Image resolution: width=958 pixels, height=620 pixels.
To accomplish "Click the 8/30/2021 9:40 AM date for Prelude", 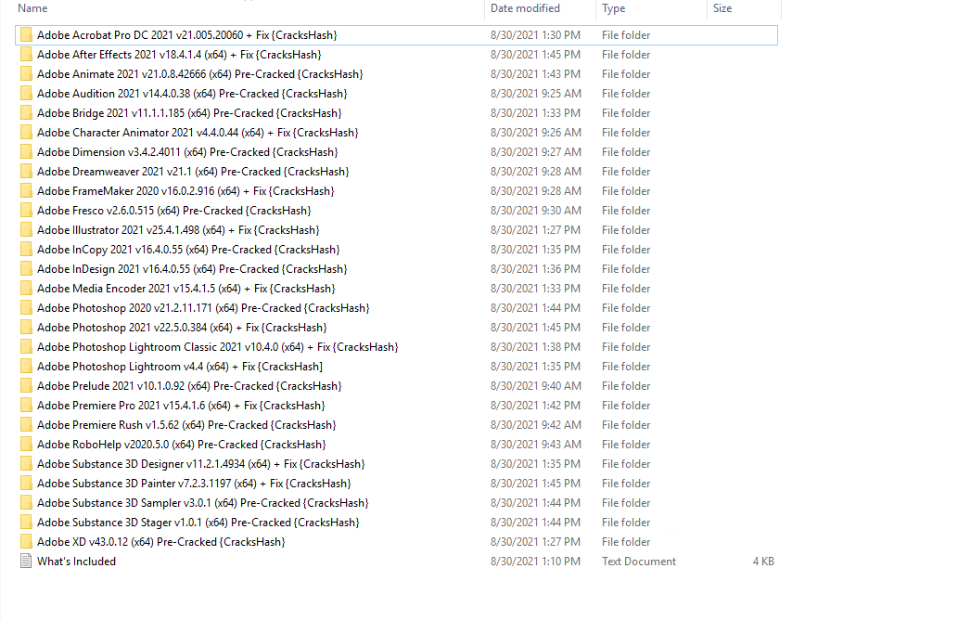I will pyautogui.click(x=536, y=386).
